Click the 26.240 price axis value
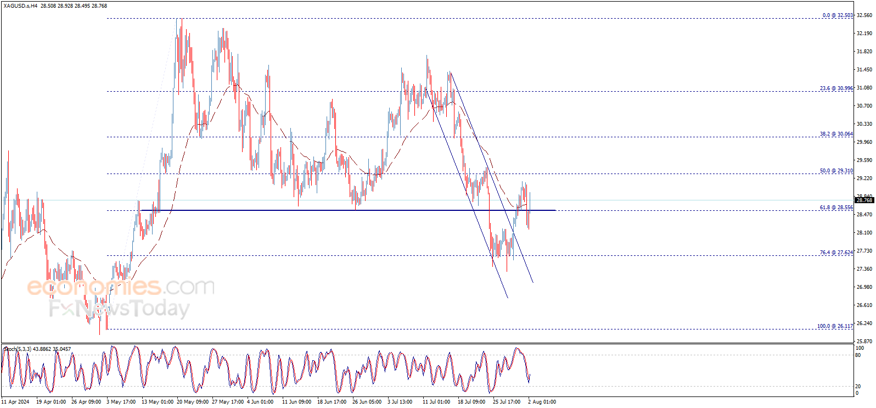876x408 pixels. pyautogui.click(x=864, y=323)
